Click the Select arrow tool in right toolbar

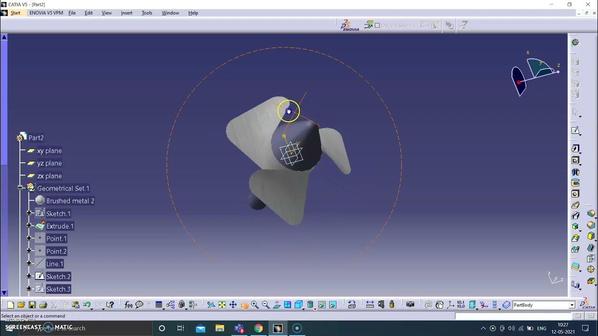[x=575, y=112]
